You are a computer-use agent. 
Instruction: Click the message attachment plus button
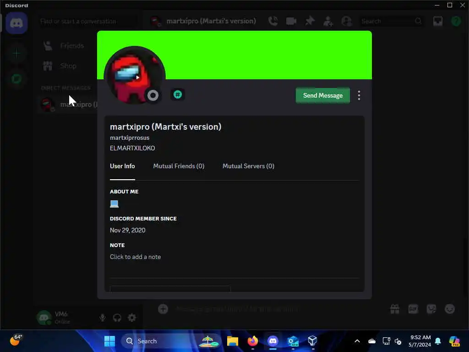(x=163, y=309)
